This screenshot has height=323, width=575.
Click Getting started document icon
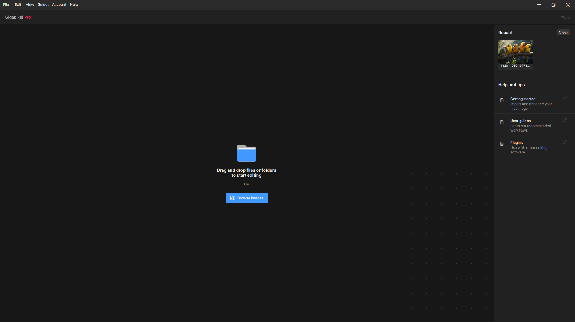click(502, 100)
